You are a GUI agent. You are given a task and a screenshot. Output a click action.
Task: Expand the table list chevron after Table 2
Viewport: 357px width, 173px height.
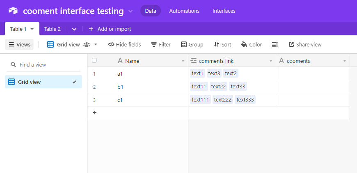[74, 29]
